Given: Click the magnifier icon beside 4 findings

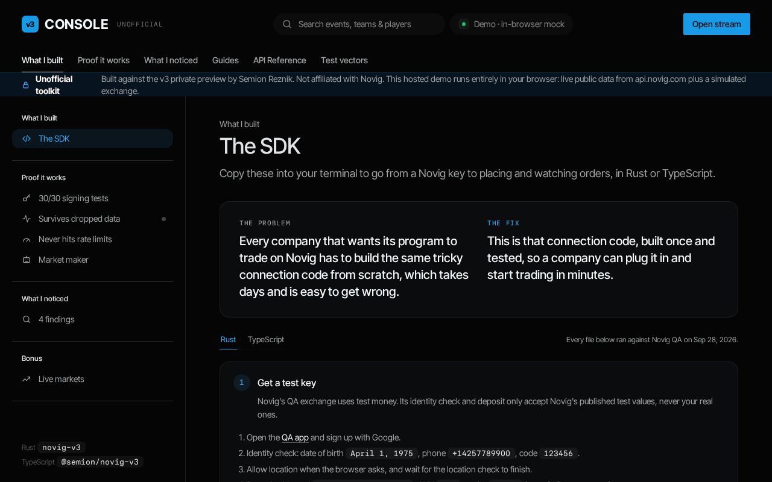Looking at the screenshot, I should pos(27,319).
